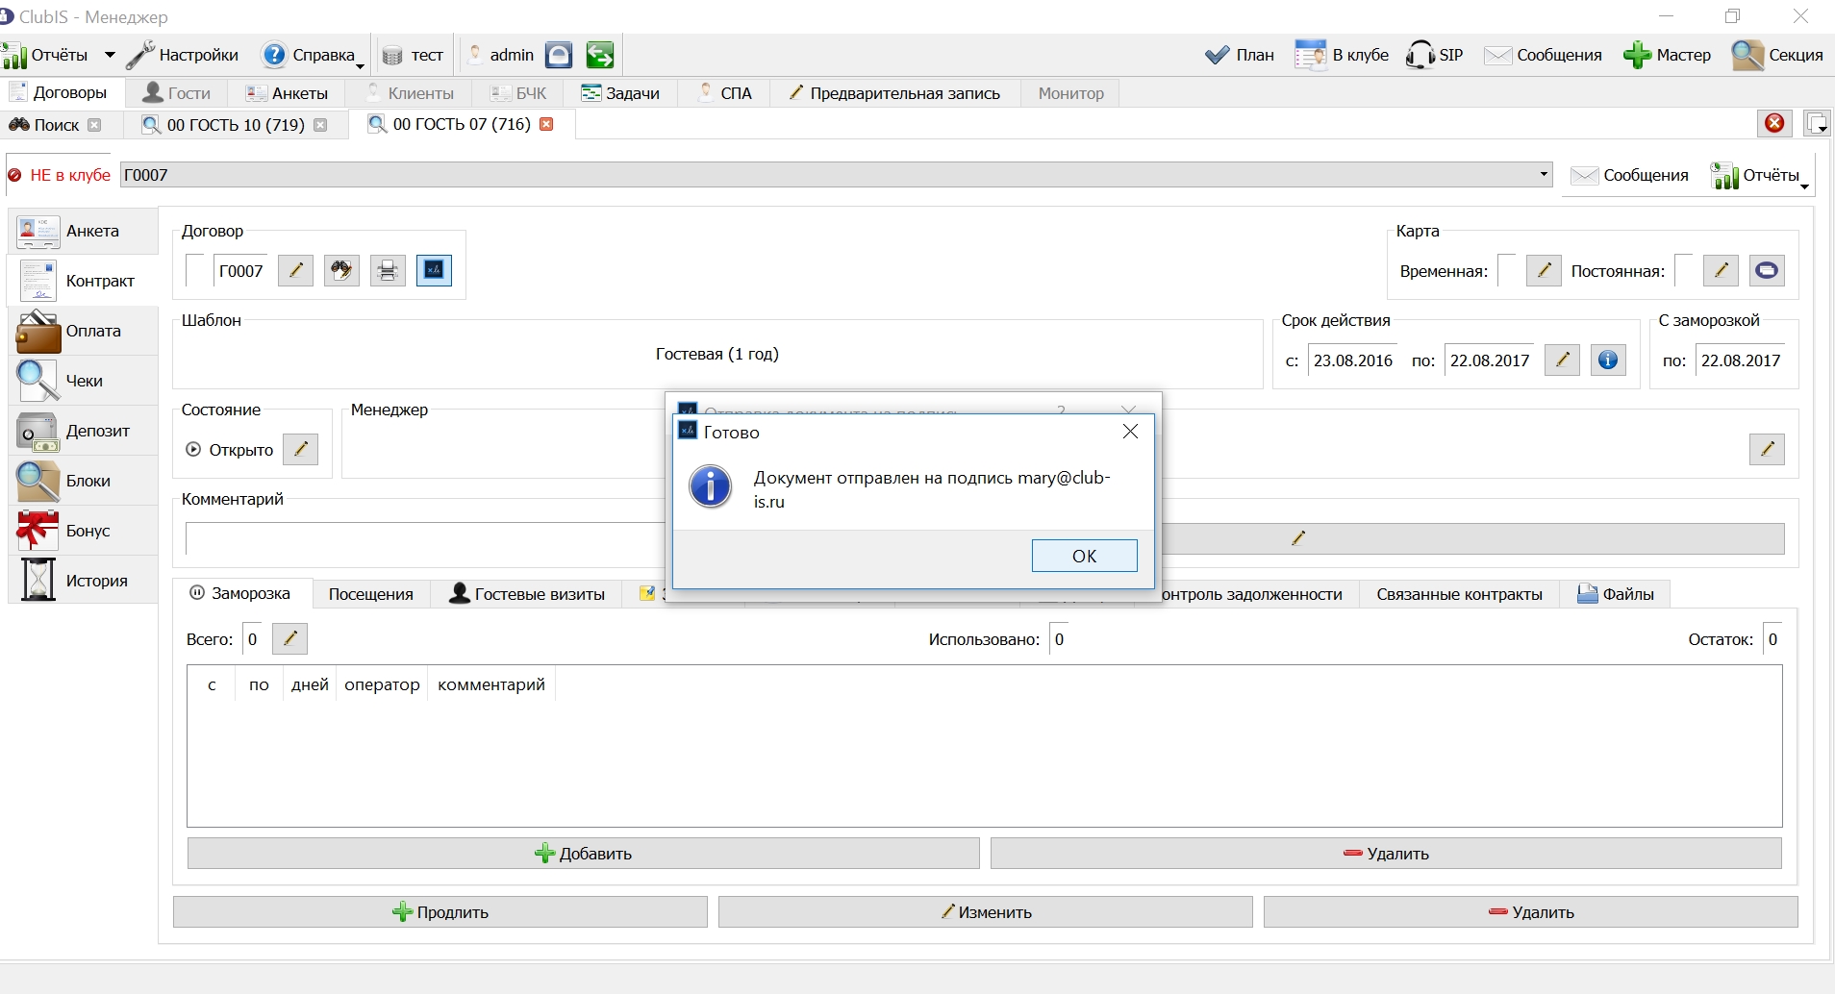The width and height of the screenshot is (1835, 994).
Task: Click the pencil edit icon next to Состояние Открыто
Action: pyautogui.click(x=300, y=449)
